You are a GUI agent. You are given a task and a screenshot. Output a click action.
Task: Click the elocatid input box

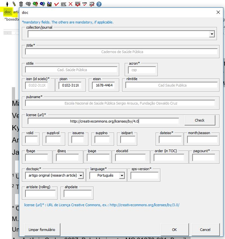tap(130, 157)
